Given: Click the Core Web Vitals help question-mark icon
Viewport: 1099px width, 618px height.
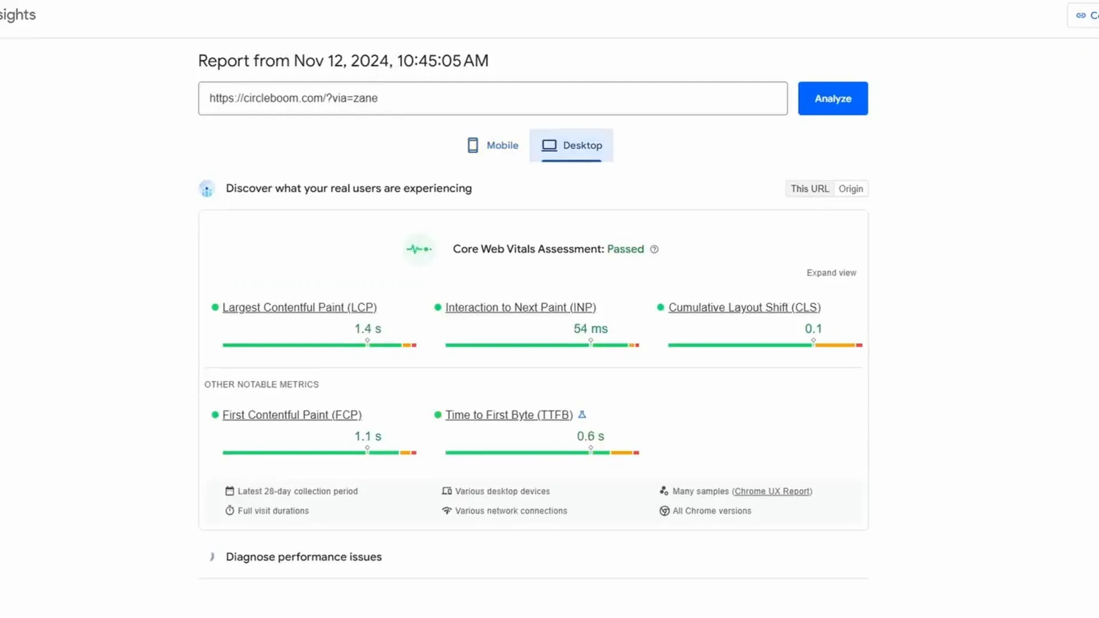Looking at the screenshot, I should (x=654, y=249).
